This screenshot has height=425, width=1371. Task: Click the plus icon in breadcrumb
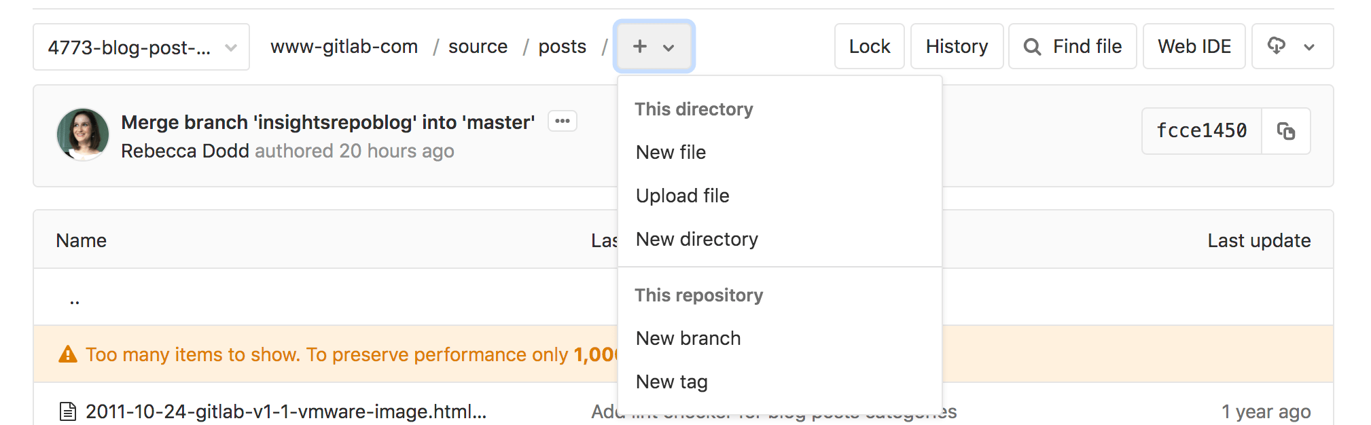pyautogui.click(x=639, y=46)
